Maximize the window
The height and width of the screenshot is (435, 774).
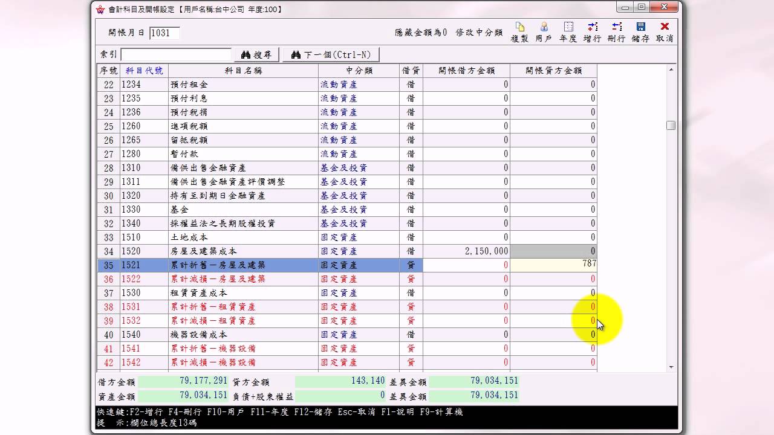point(642,7)
